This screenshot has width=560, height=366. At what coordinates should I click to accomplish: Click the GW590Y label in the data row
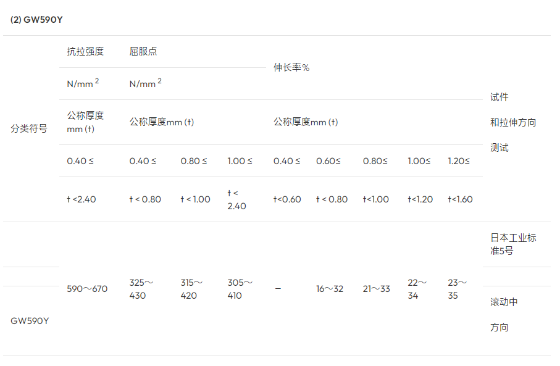[30, 321]
